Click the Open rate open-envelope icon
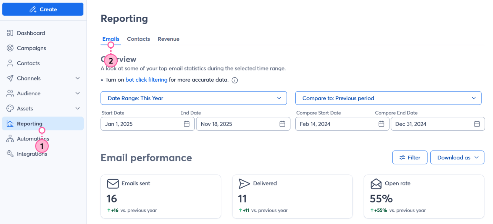The width and height of the screenshot is (493, 224). [x=376, y=184]
